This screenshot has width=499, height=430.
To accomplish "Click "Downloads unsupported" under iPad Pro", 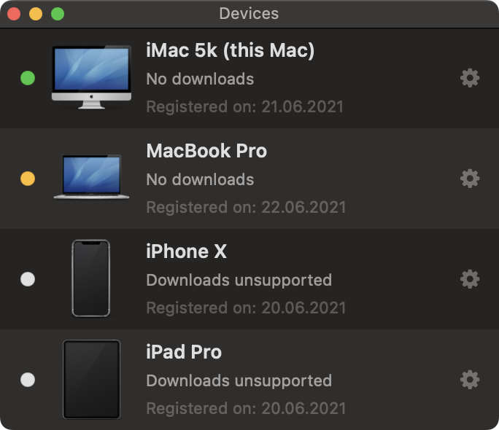I will [x=239, y=380].
